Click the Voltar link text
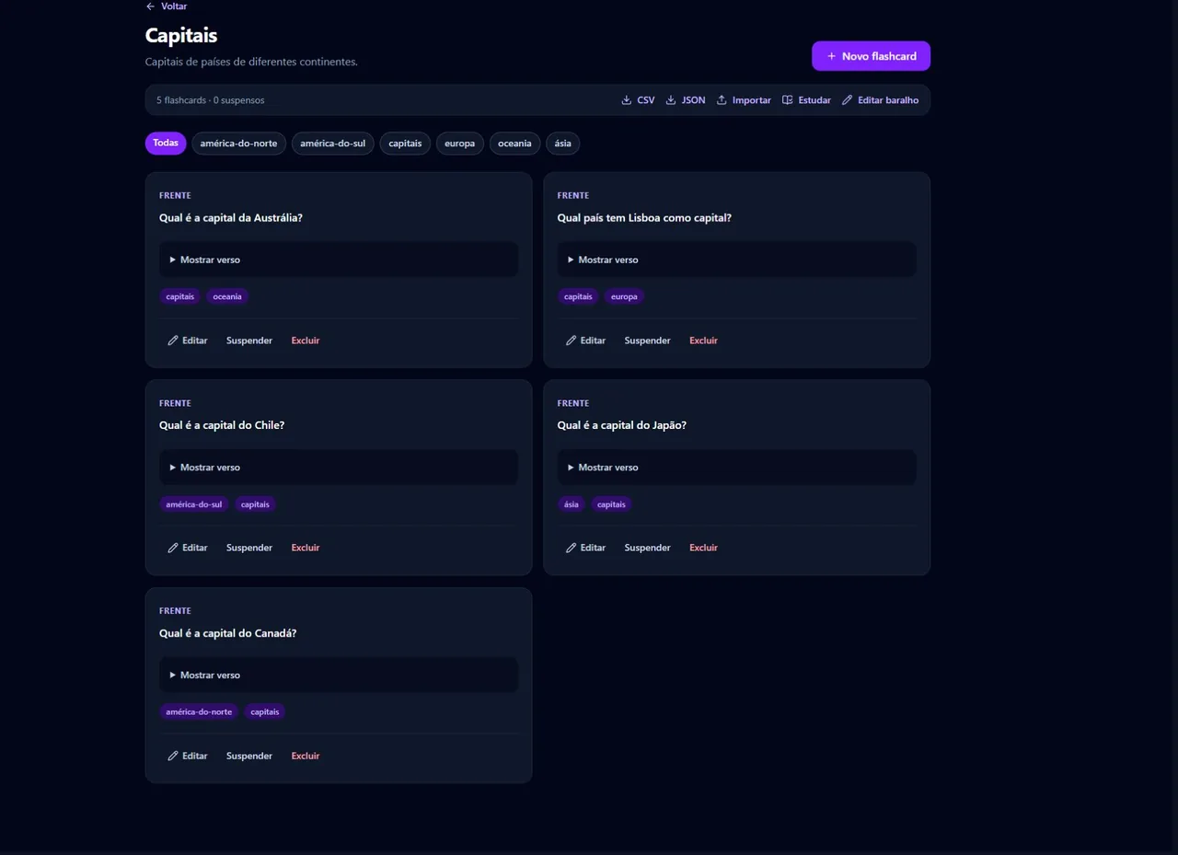This screenshot has height=855, width=1178. tap(174, 6)
